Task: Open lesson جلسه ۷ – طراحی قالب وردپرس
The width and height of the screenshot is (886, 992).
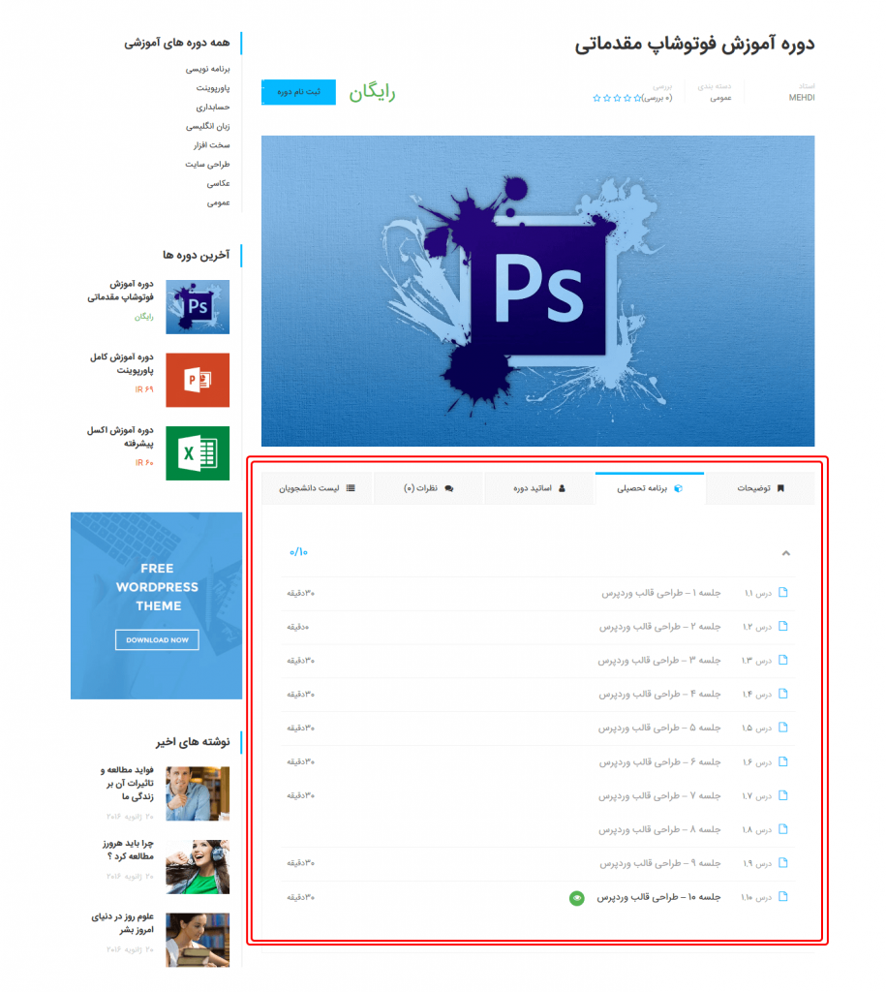Action: coord(659,796)
